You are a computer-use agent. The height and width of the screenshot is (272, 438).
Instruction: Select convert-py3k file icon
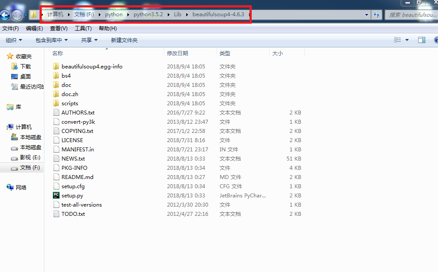point(56,122)
